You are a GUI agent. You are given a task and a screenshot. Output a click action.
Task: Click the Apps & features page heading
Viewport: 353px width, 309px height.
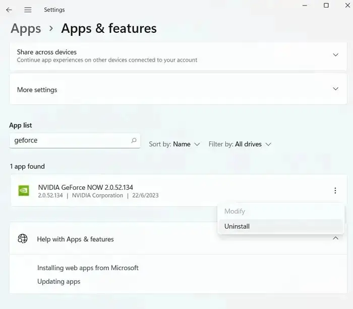click(109, 29)
